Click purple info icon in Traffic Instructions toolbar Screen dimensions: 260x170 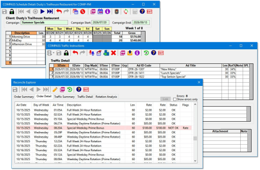(x=137, y=53)
